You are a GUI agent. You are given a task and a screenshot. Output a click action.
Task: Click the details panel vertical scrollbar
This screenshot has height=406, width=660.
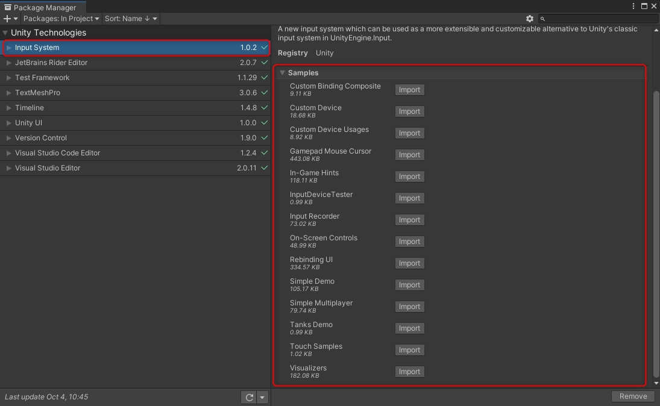(x=656, y=234)
